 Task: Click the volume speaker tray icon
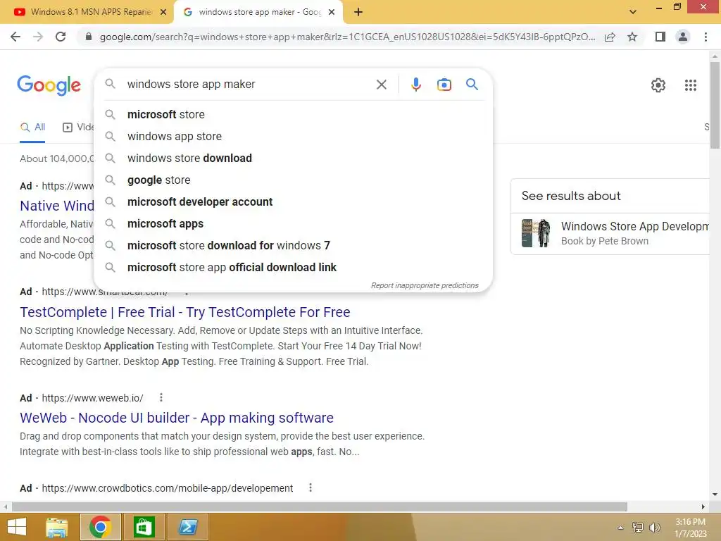point(654,528)
